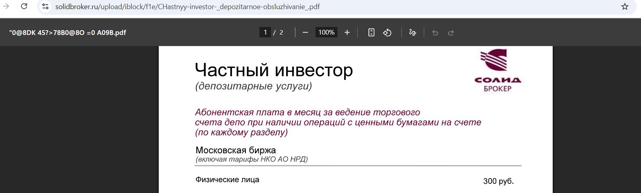Screen dimensions: 641x193
Task: Activate the draw annotation tool
Action: (x=413, y=33)
